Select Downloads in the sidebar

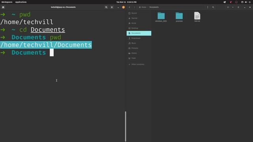(139, 38)
